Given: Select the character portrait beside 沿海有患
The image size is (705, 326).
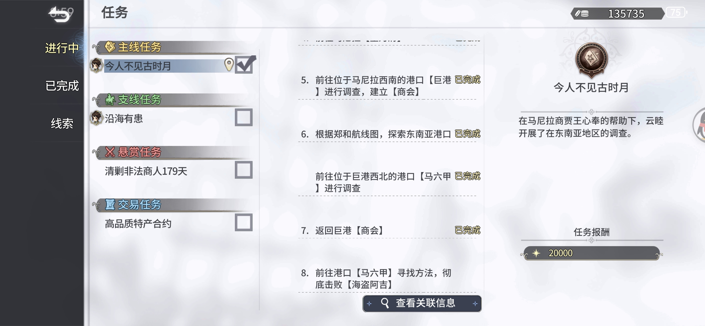Looking at the screenshot, I should click(96, 118).
